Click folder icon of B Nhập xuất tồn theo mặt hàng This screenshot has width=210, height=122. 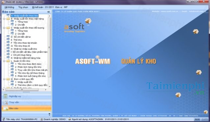(x=8, y=19)
